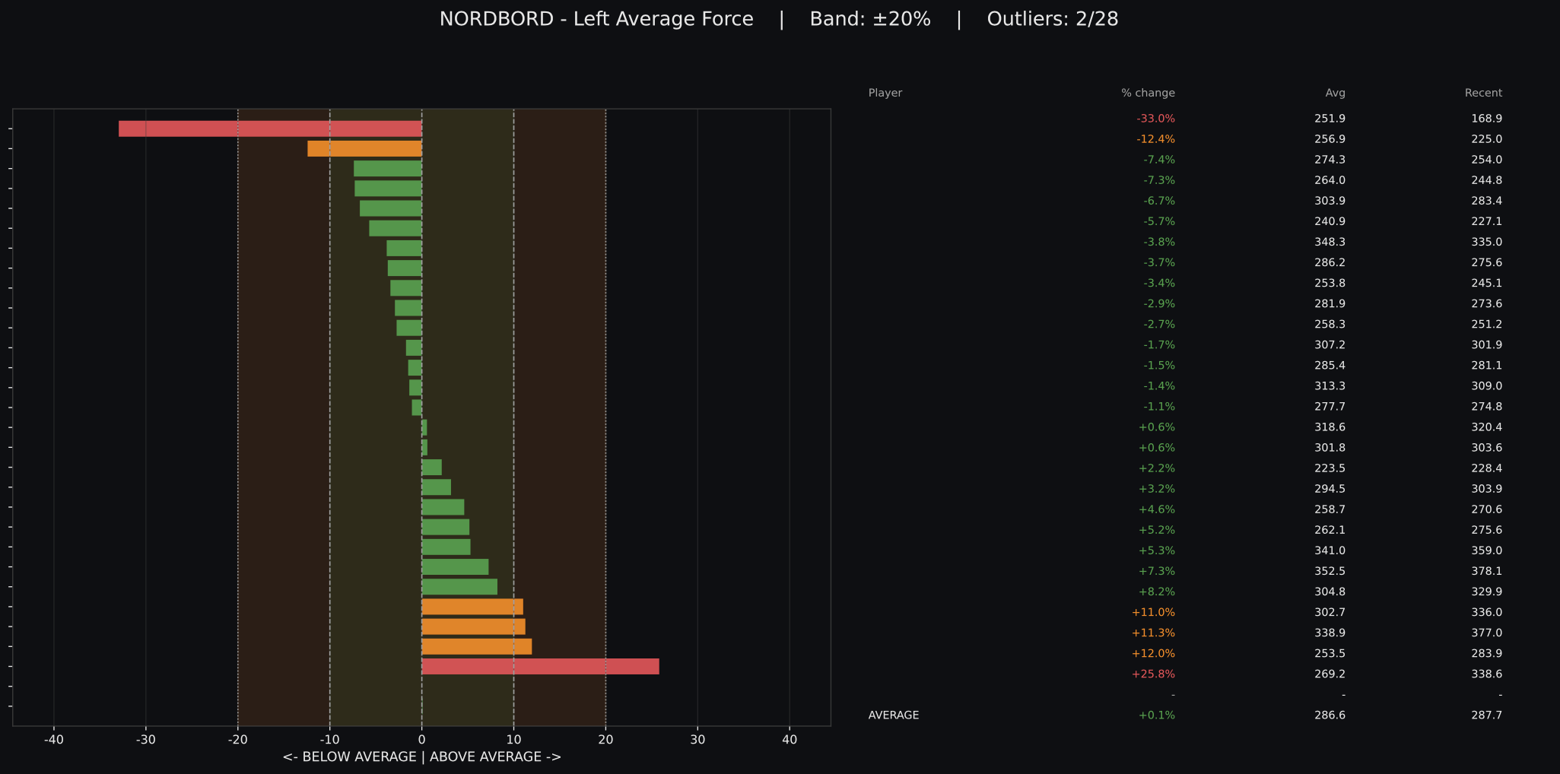The height and width of the screenshot is (774, 1560).
Task: Select the +0.1% average change value
Action: (x=1157, y=715)
